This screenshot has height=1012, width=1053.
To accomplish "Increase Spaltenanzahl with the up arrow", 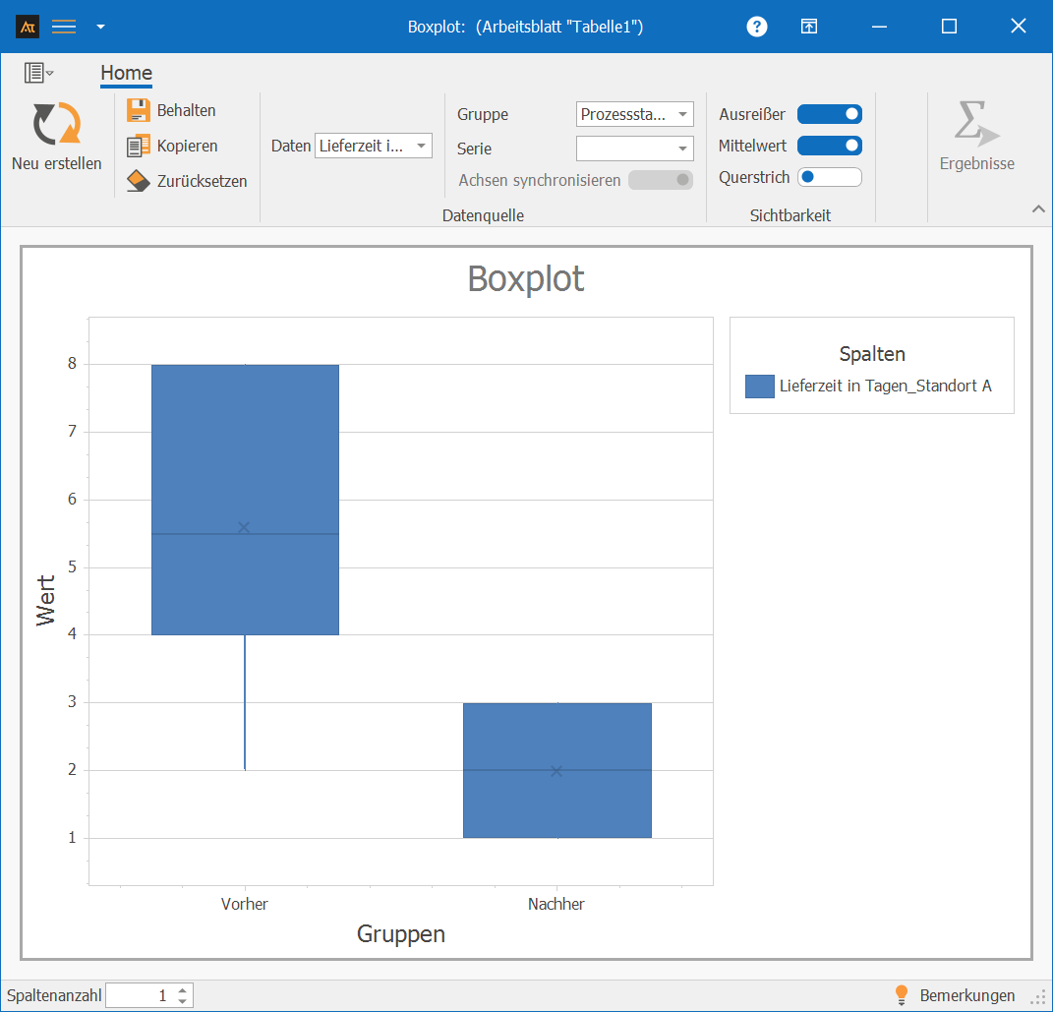I will [x=182, y=990].
